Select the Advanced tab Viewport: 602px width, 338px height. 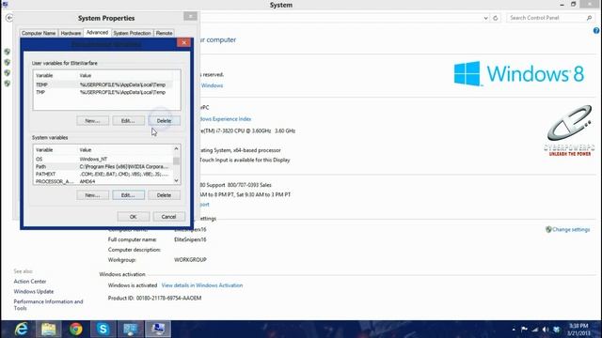tap(97, 33)
